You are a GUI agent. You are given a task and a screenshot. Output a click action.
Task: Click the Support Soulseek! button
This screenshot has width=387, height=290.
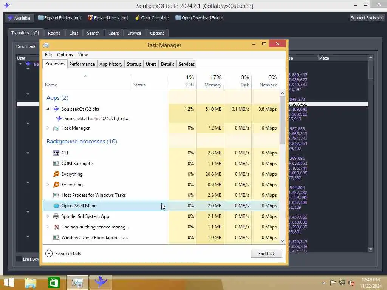coord(367,18)
